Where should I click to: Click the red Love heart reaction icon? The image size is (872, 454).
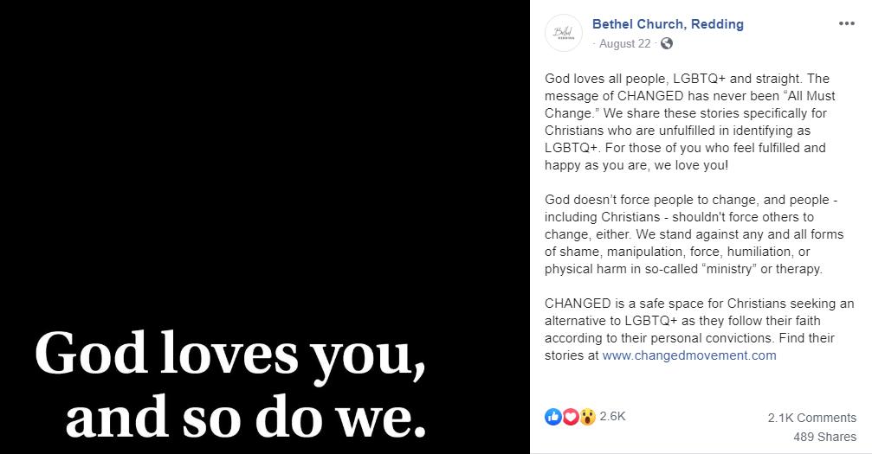tap(570, 417)
